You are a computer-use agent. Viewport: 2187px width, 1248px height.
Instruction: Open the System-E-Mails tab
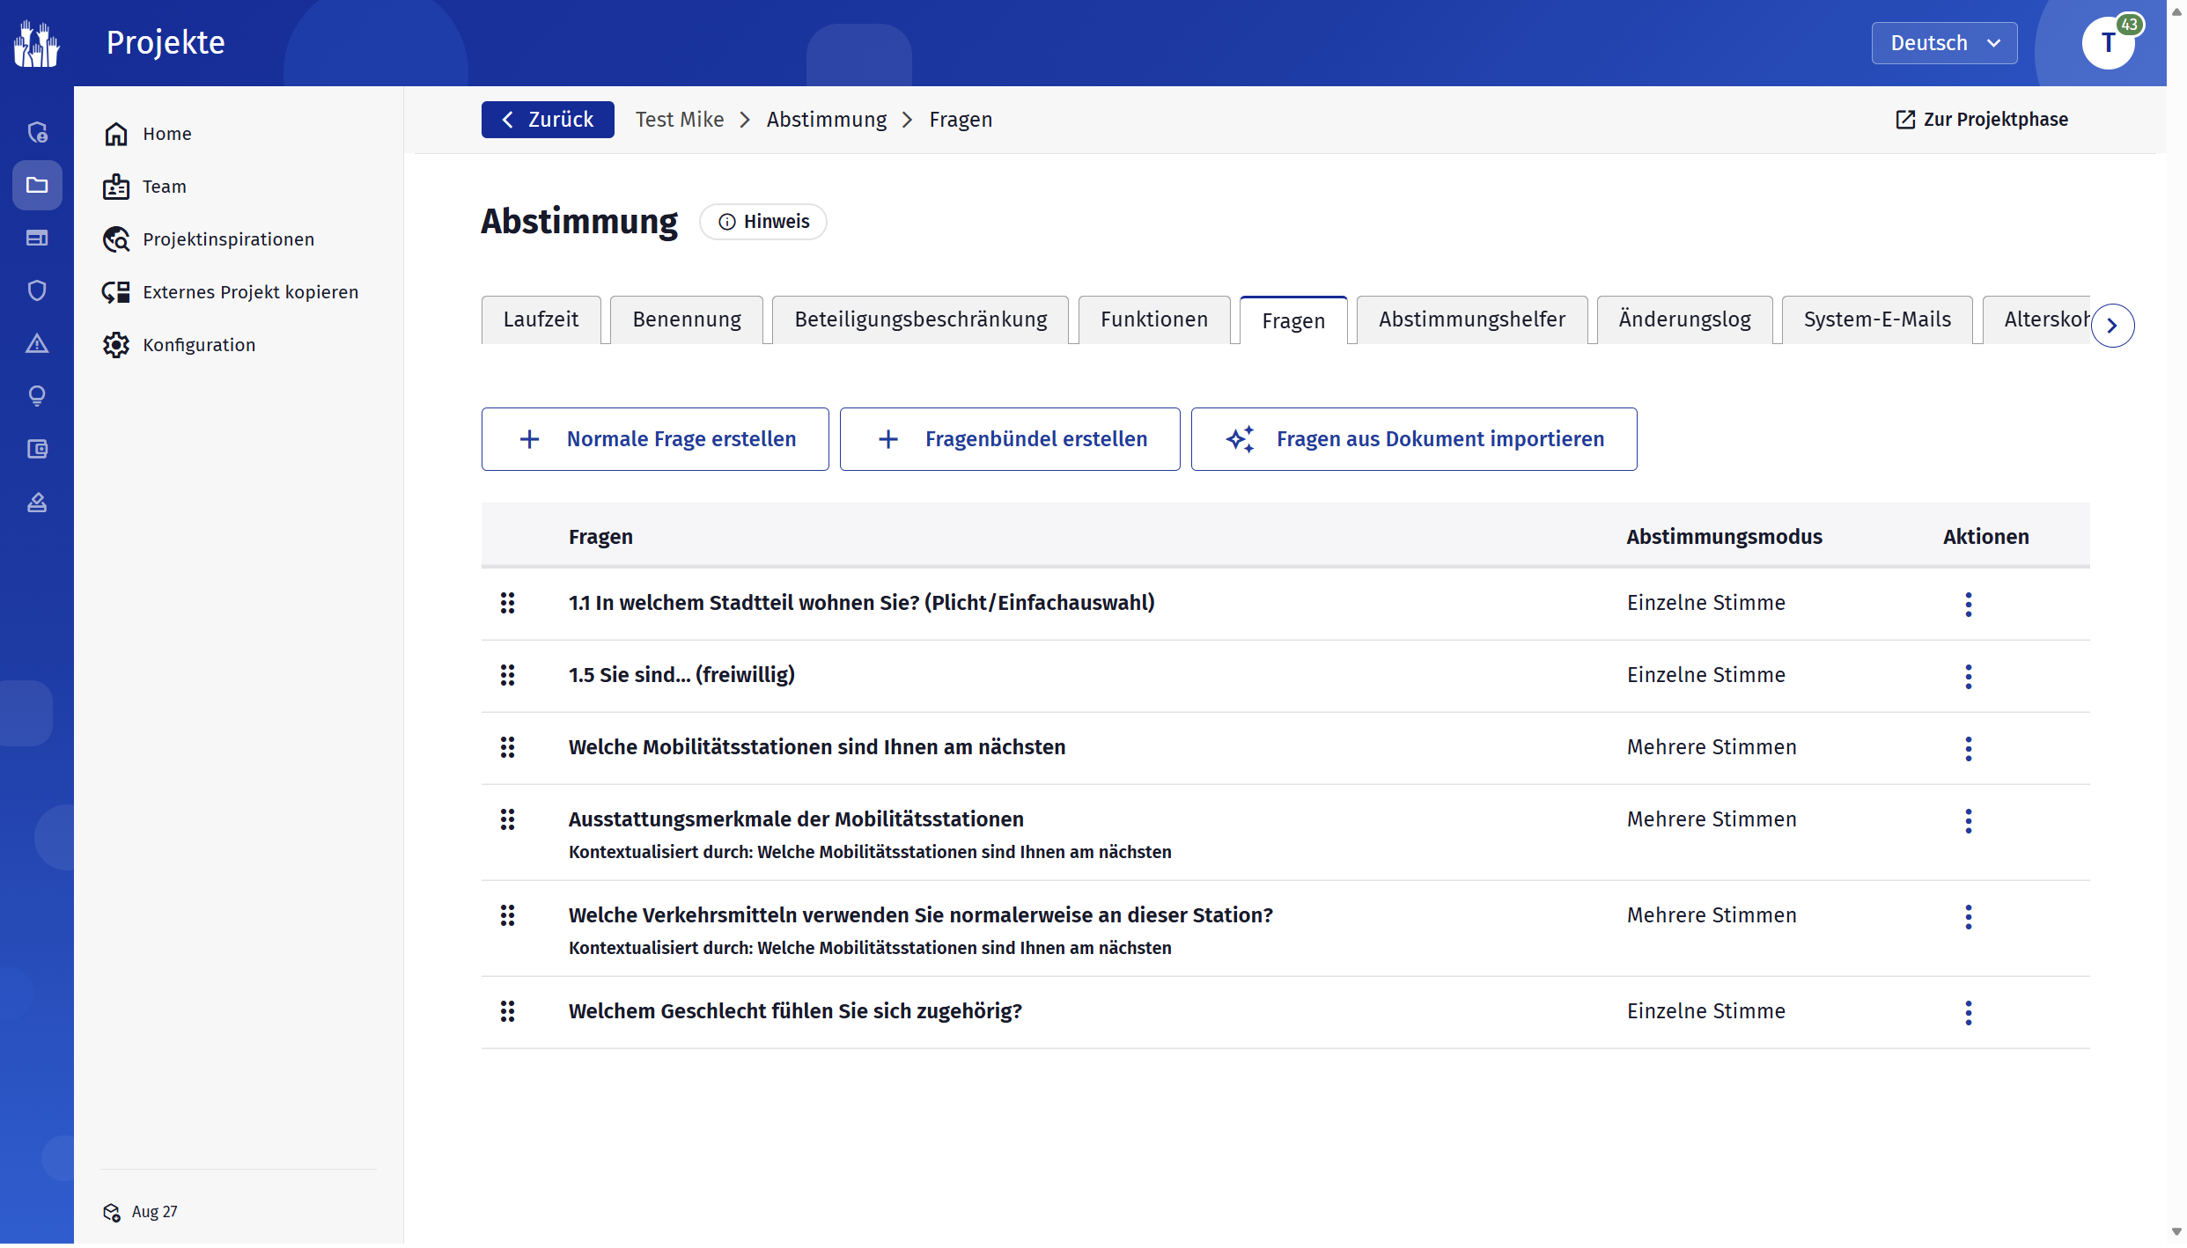[x=1877, y=319]
